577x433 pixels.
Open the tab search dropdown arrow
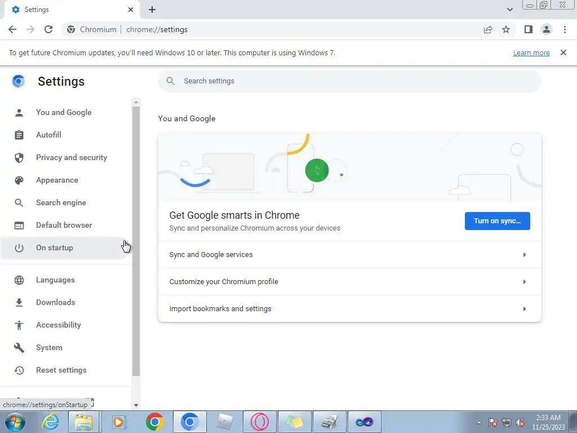(x=509, y=10)
